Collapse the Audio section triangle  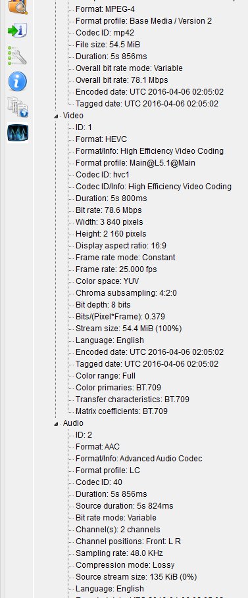[x=57, y=424]
